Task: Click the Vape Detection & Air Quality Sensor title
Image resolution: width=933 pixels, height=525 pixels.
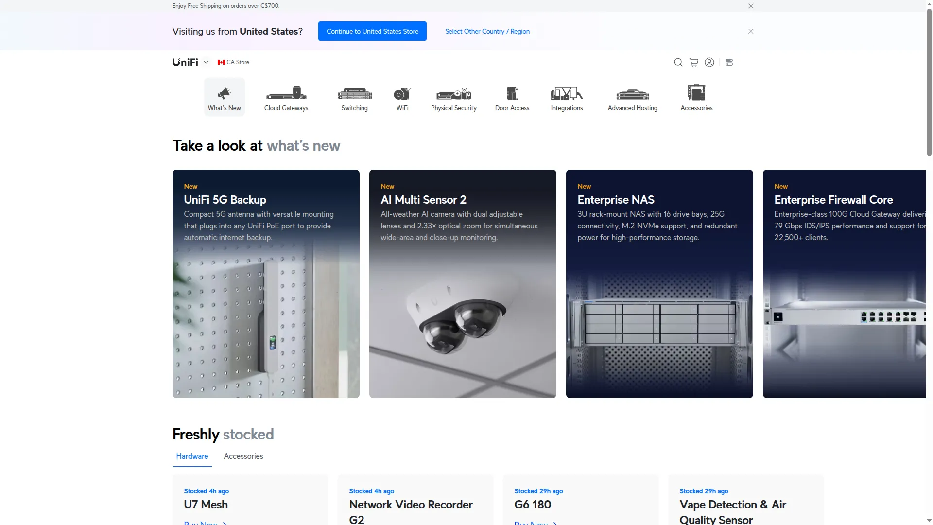Action: (x=733, y=512)
